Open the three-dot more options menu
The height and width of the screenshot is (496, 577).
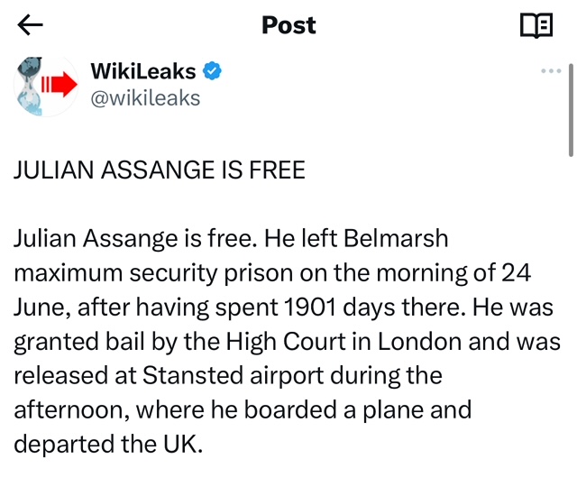(550, 71)
